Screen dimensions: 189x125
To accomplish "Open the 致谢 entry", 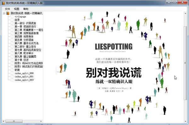I will (x=17, y=70).
